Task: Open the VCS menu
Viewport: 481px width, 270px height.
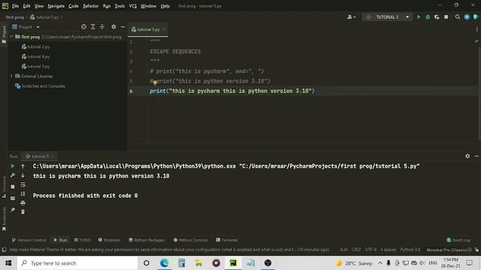Action: coord(133,6)
